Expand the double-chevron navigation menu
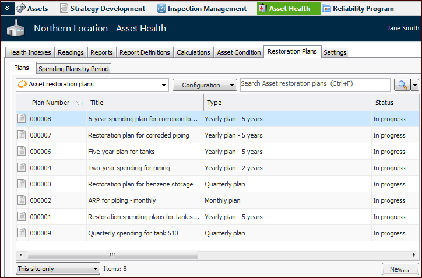The height and width of the screenshot is (278, 422). tap(6, 9)
